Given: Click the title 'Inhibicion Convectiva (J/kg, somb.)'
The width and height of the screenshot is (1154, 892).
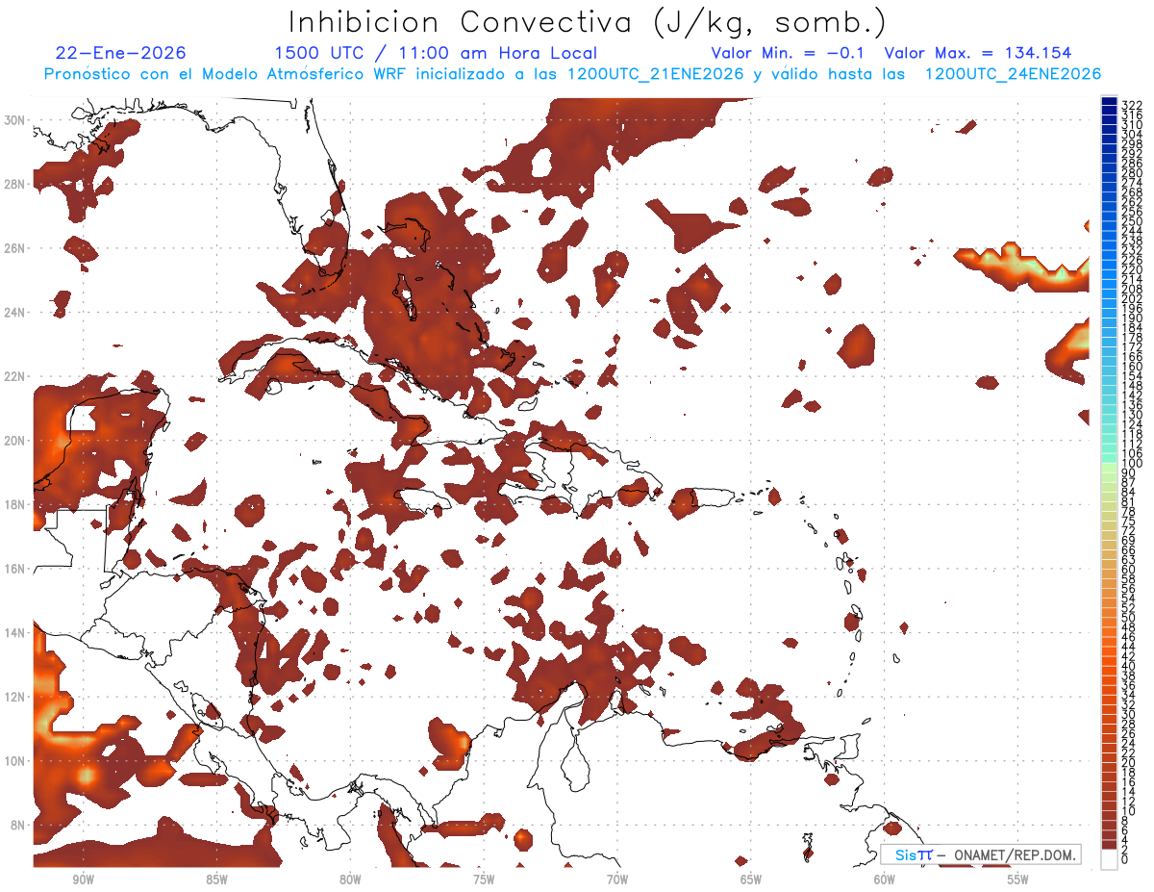Looking at the screenshot, I should tap(588, 23).
